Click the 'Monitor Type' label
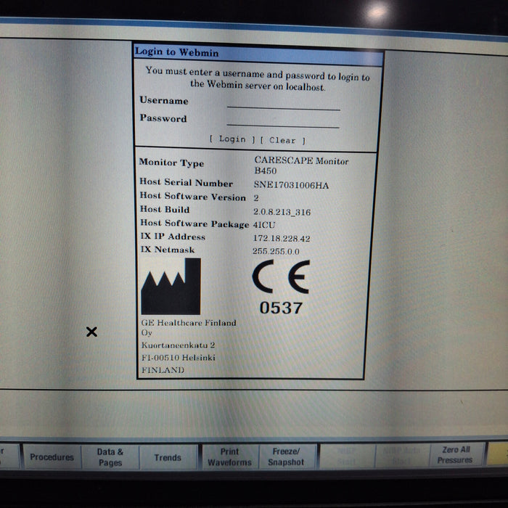 pyautogui.click(x=171, y=163)
